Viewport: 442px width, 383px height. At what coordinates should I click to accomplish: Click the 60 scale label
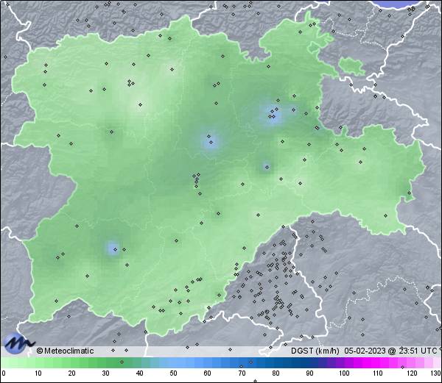click(x=208, y=373)
